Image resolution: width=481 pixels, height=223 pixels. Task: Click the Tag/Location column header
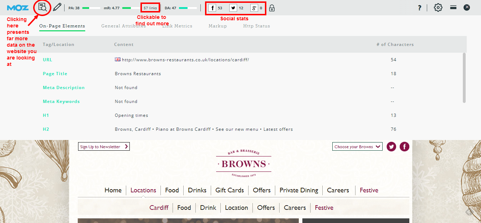coord(58,45)
